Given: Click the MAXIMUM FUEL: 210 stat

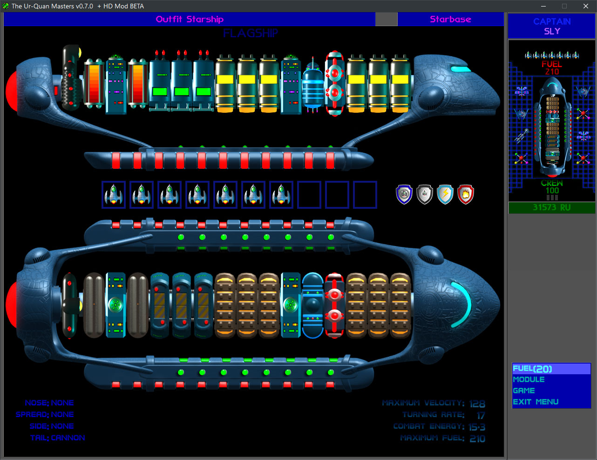Looking at the screenshot, I should click(x=442, y=438).
